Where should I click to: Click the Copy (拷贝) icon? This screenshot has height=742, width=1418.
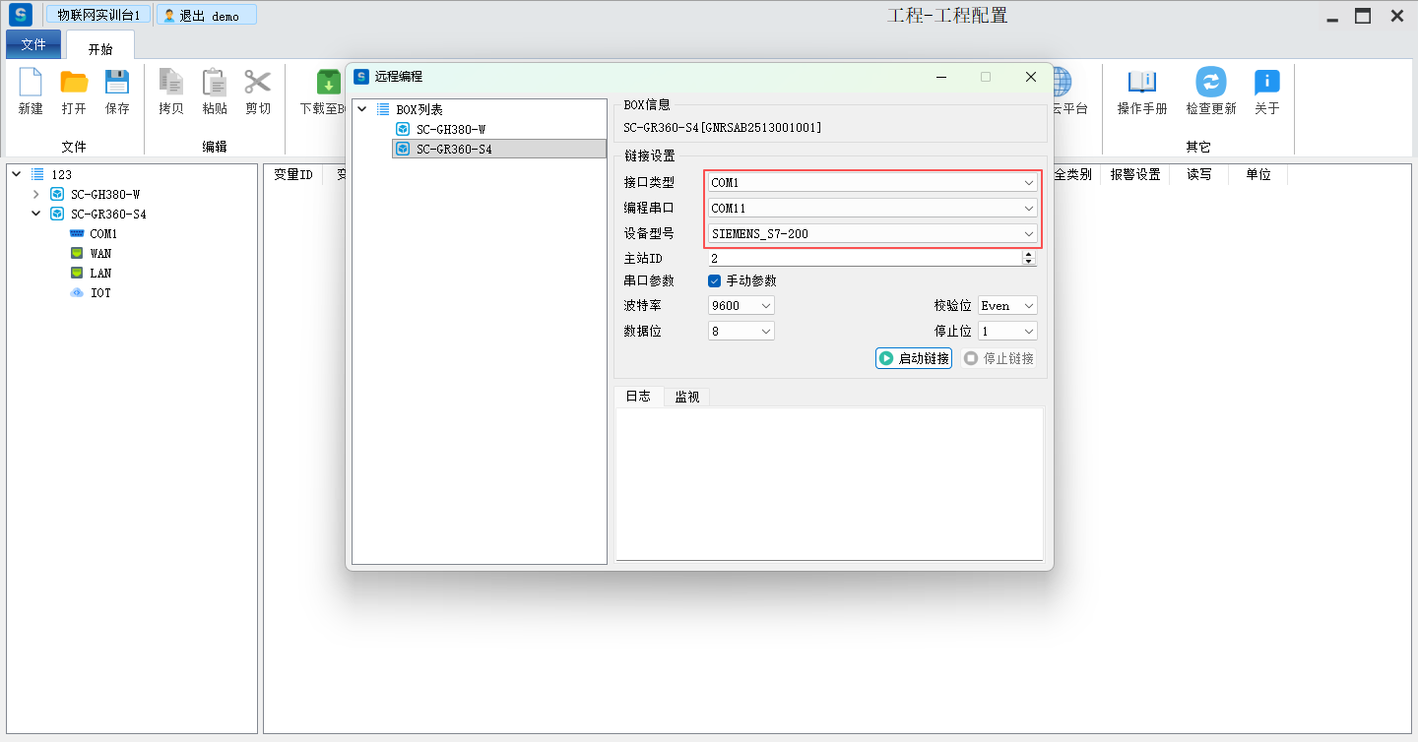pos(171,83)
